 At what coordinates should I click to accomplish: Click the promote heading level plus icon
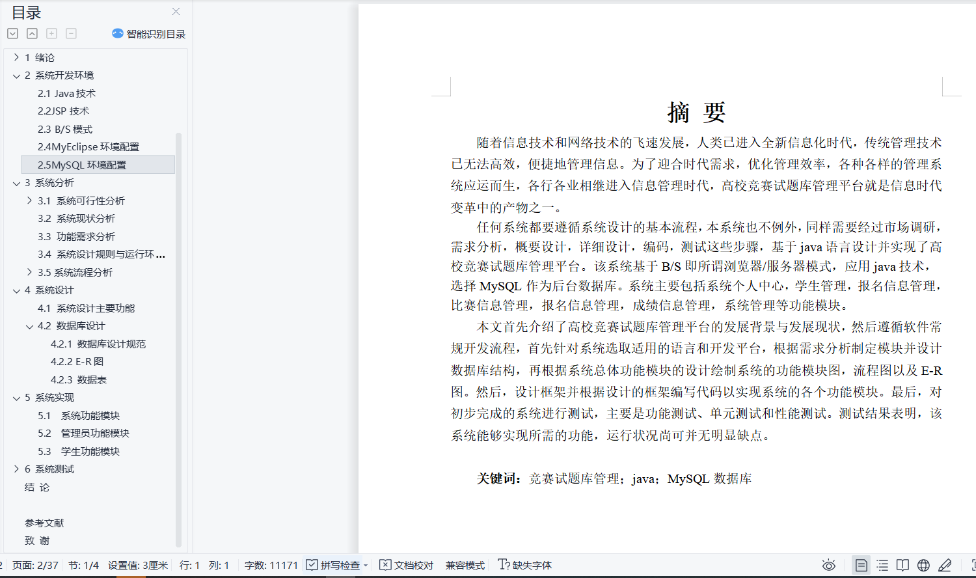[x=51, y=33]
